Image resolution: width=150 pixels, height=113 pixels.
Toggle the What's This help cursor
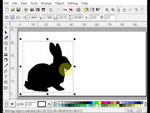pos(98,10)
